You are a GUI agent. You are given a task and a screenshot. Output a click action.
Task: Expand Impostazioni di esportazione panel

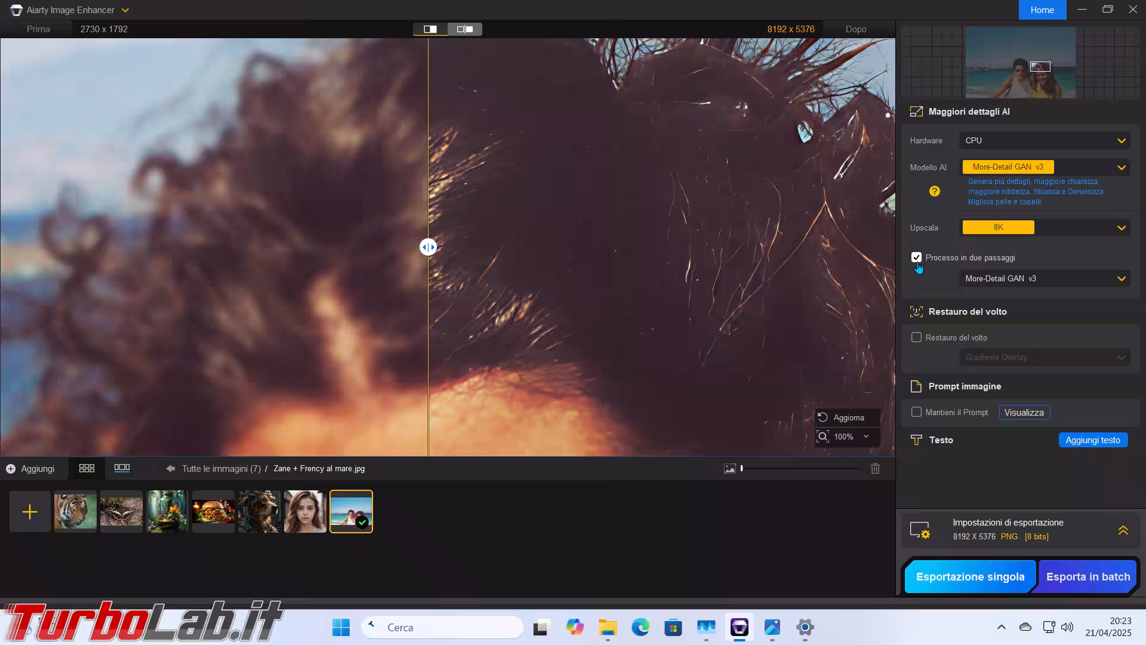tap(1123, 530)
